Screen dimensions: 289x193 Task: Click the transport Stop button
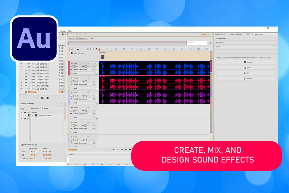pyautogui.click(x=110, y=149)
